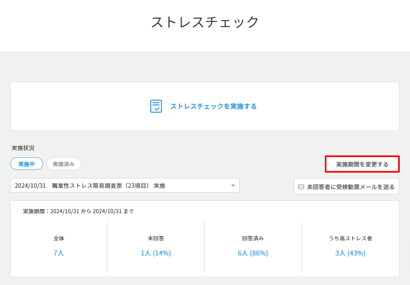Select the 実施中 status filter

tap(27, 164)
